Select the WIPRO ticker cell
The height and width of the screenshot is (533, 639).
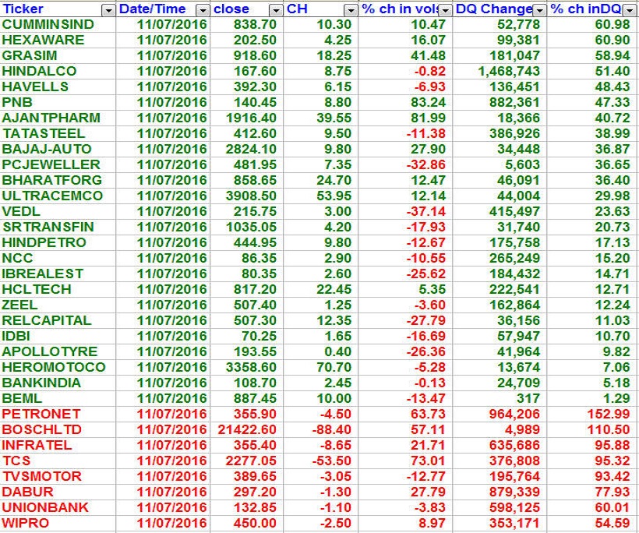[26, 523]
